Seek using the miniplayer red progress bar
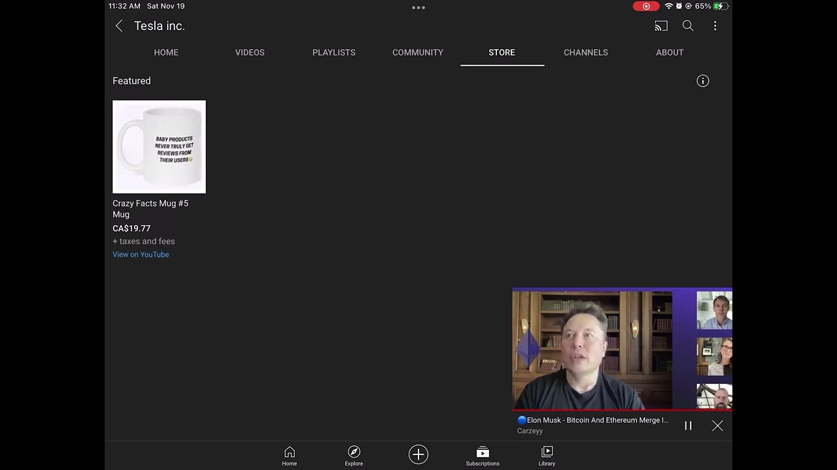 [622, 411]
